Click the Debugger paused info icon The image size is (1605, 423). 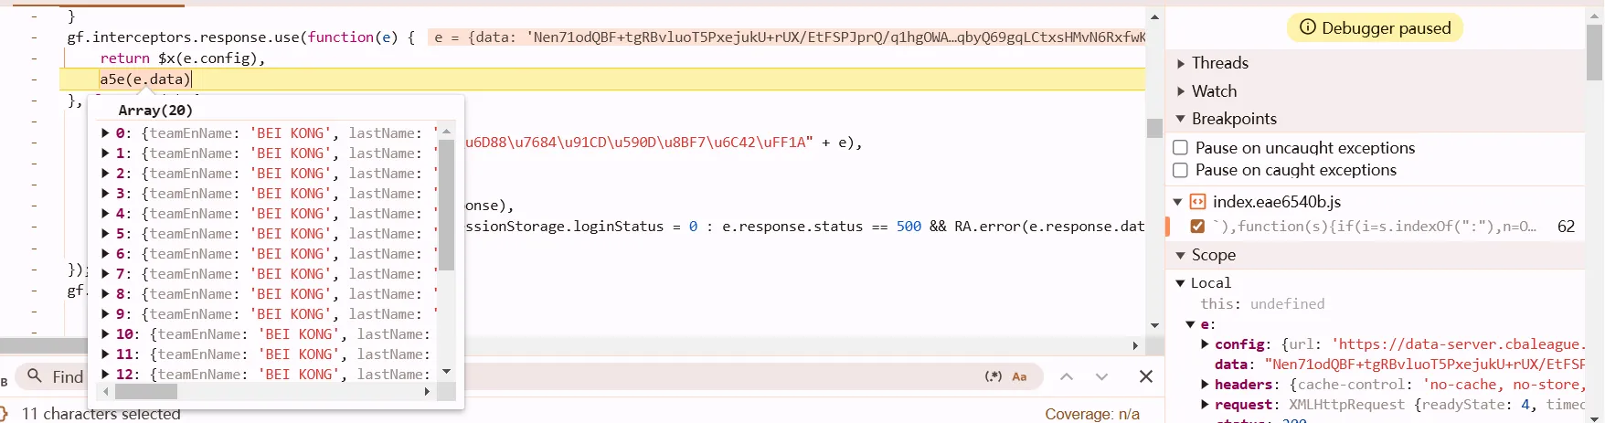[x=1308, y=27]
